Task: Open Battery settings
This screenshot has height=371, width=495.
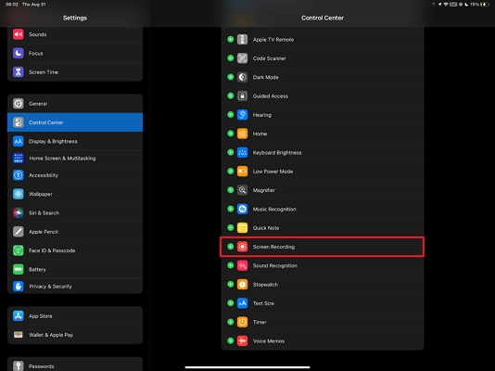Action: (75, 269)
